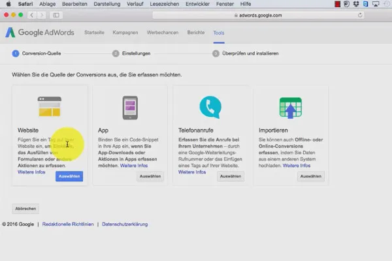The height and width of the screenshot is (261, 392).
Task: Open the Verlauf menu
Action: coord(135,4)
